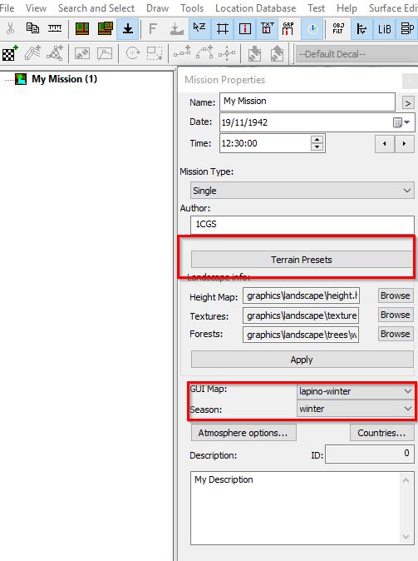Image resolution: width=418 pixels, height=561 pixels.
Task: Open the GUI Map dropdown
Action: click(356, 391)
